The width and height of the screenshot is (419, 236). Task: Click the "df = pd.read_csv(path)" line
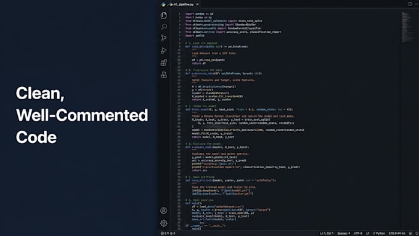click(x=208, y=60)
